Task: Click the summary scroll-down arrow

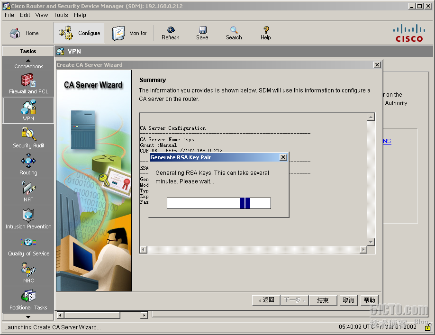Action: coord(371,242)
